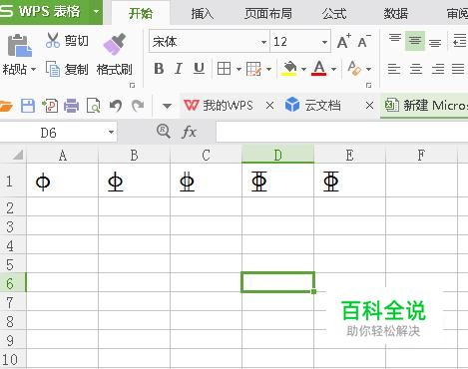Select column D header
The height and width of the screenshot is (369, 468).
coord(277,155)
